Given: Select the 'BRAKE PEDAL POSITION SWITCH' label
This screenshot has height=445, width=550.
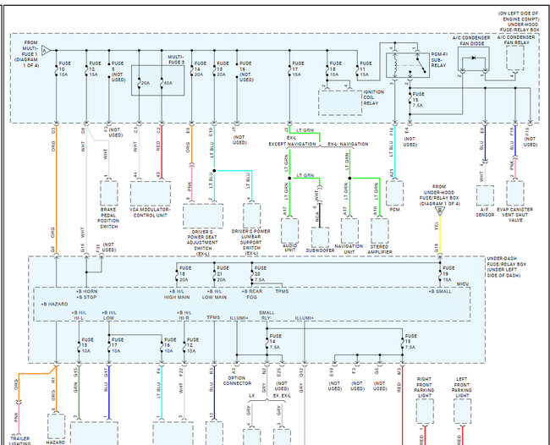Looking at the screenshot, I should click(108, 218).
